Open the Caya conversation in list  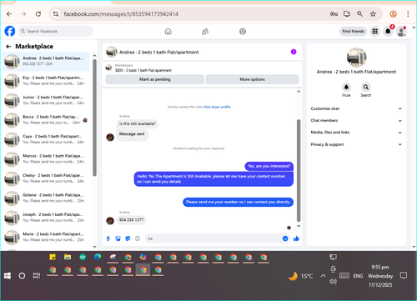pos(46,139)
